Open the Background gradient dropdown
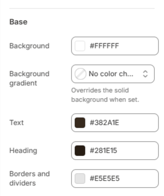The height and width of the screenshot is (196, 164). pos(113,74)
